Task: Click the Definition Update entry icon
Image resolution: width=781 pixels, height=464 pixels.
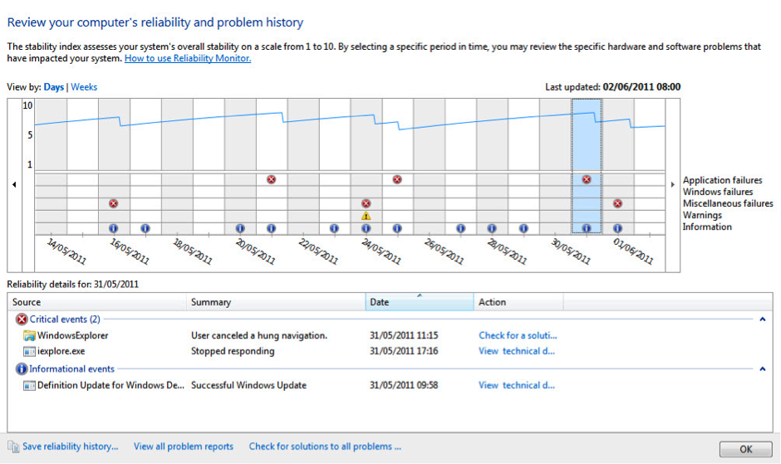Action: [30, 385]
